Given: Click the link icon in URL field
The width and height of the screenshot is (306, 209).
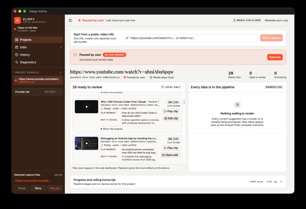Looking at the screenshot, I should tap(127, 38).
